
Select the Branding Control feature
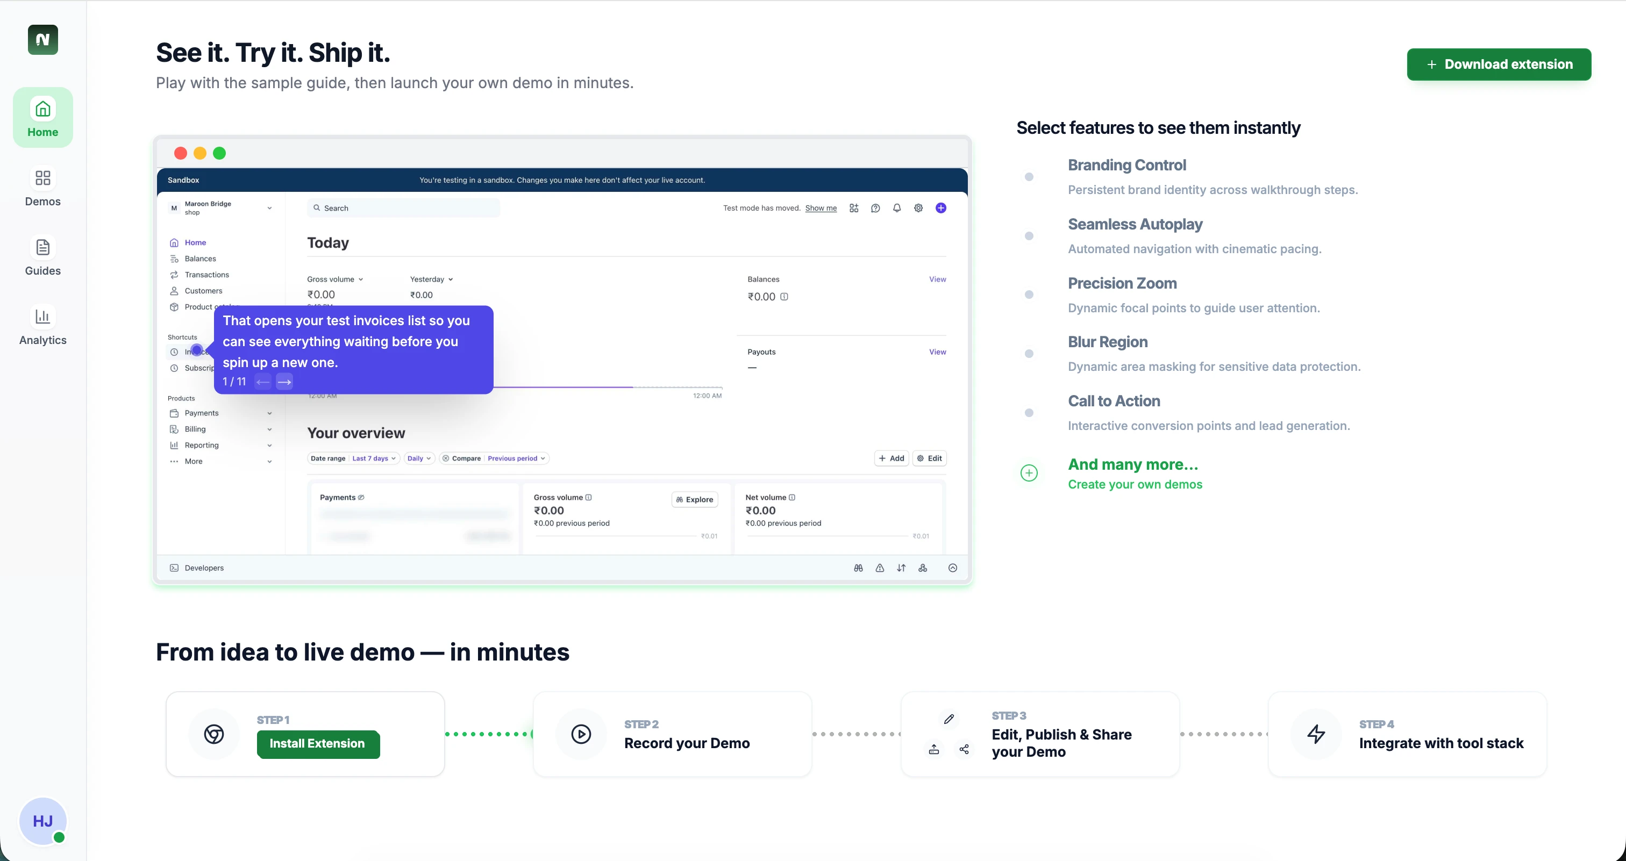[1126, 165]
